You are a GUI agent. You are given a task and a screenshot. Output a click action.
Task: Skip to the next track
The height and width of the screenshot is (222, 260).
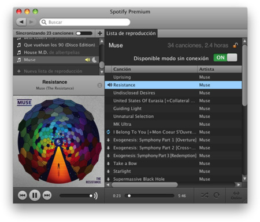[x=47, y=195]
